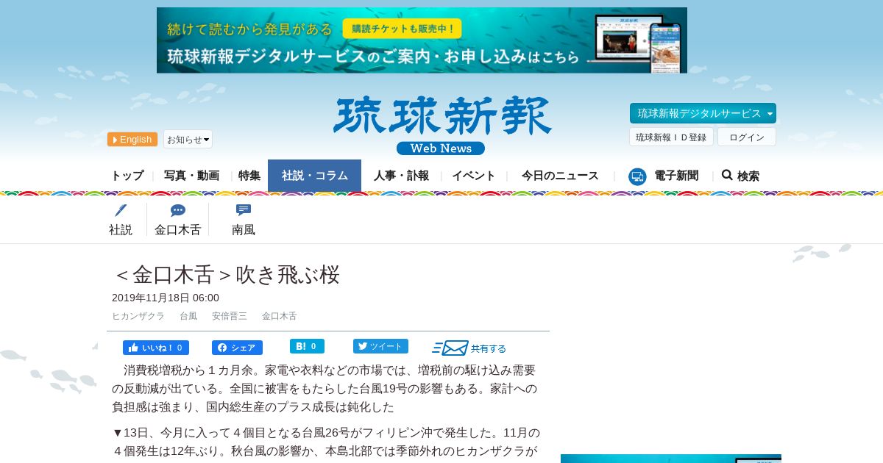This screenshot has height=463, width=883.
Task: Switch to English version
Action: tap(132, 139)
